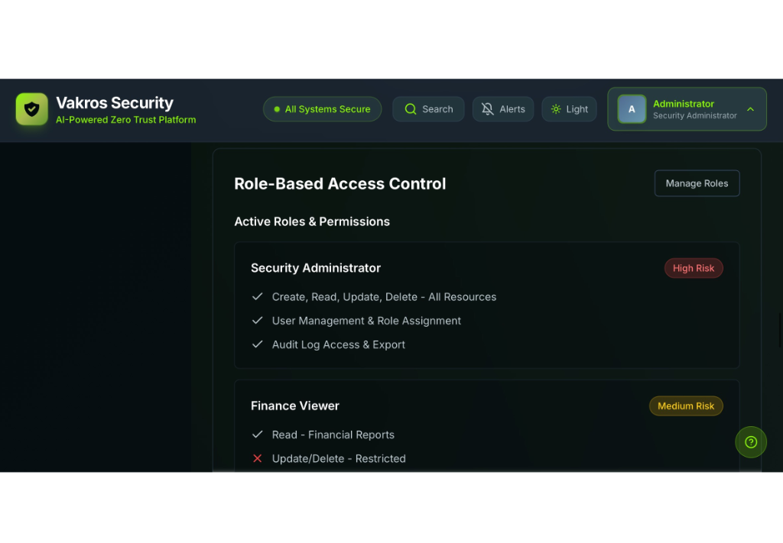Click the Vakros Security shield logo
Viewport: 783px width, 543px height.
pos(31,108)
